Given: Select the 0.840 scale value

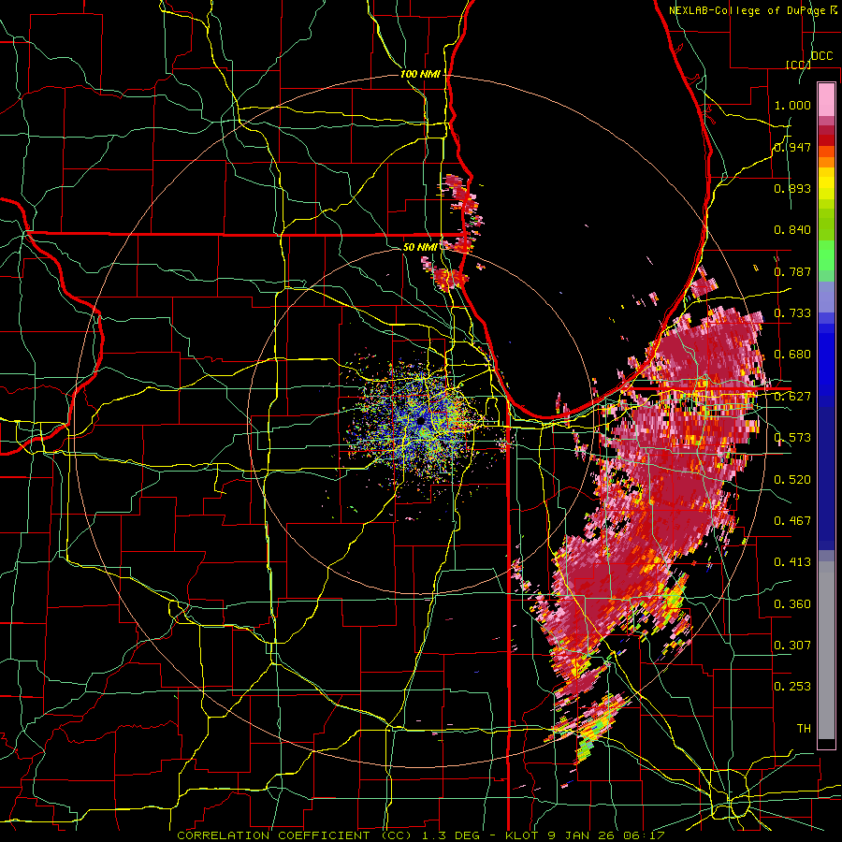Looking at the screenshot, I should (x=792, y=230).
